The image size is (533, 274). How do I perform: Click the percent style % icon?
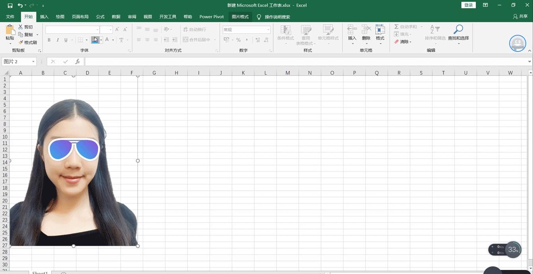click(x=238, y=40)
